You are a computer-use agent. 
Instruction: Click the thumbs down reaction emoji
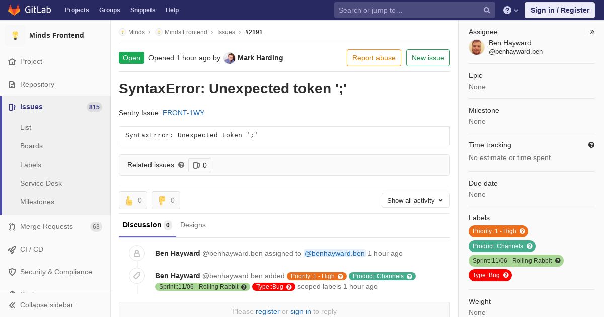pyautogui.click(x=162, y=200)
